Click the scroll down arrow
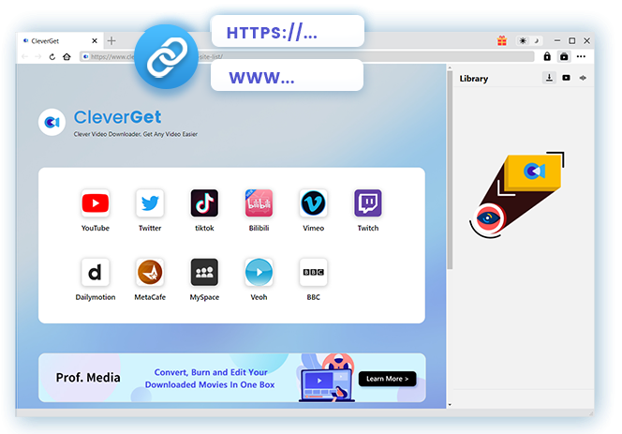Image resolution: width=622 pixels, height=434 pixels. click(x=450, y=405)
